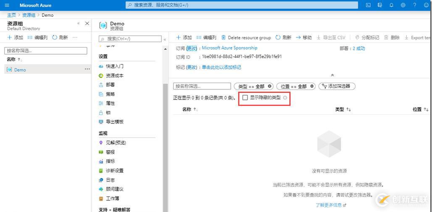Click 添加 in the Demo toolbar
432x212 pixels.
coord(184,37)
